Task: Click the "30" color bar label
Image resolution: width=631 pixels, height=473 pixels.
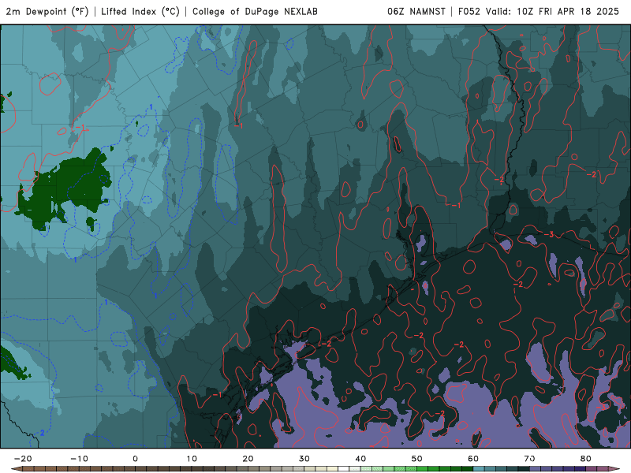Action: point(304,459)
